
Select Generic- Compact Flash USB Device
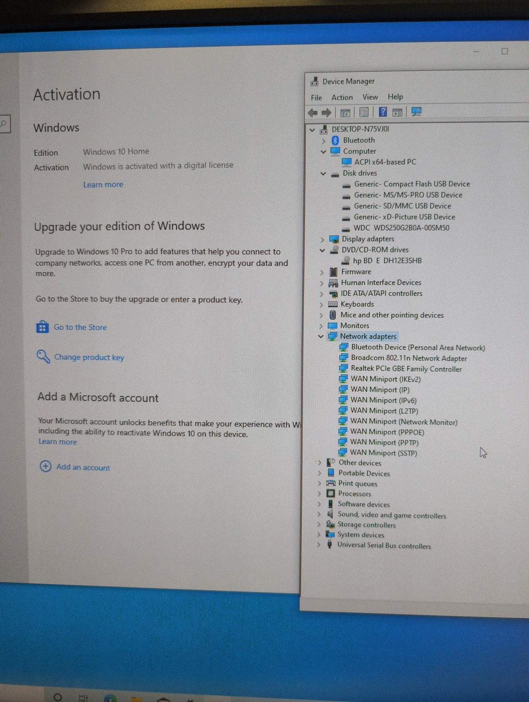tap(412, 184)
